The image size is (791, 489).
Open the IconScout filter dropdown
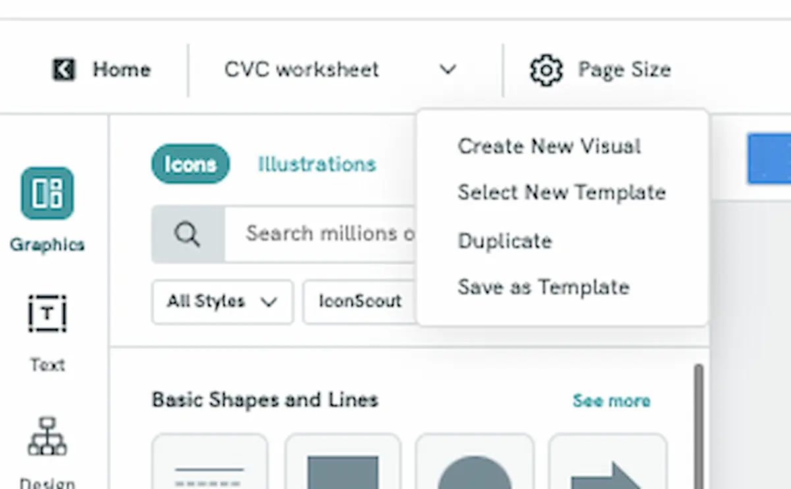point(360,302)
